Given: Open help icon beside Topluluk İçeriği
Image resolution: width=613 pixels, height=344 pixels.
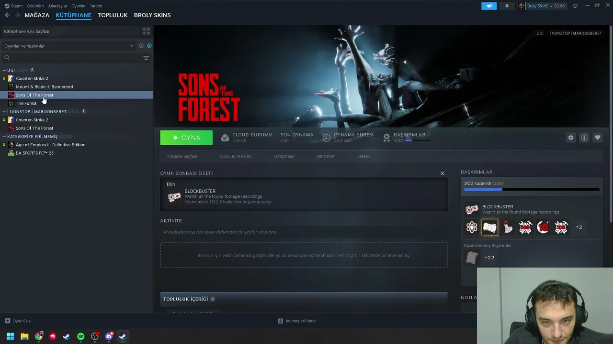Looking at the screenshot, I should click(x=213, y=299).
